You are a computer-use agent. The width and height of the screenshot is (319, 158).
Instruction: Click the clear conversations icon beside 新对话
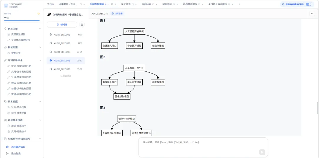pos(82,25)
